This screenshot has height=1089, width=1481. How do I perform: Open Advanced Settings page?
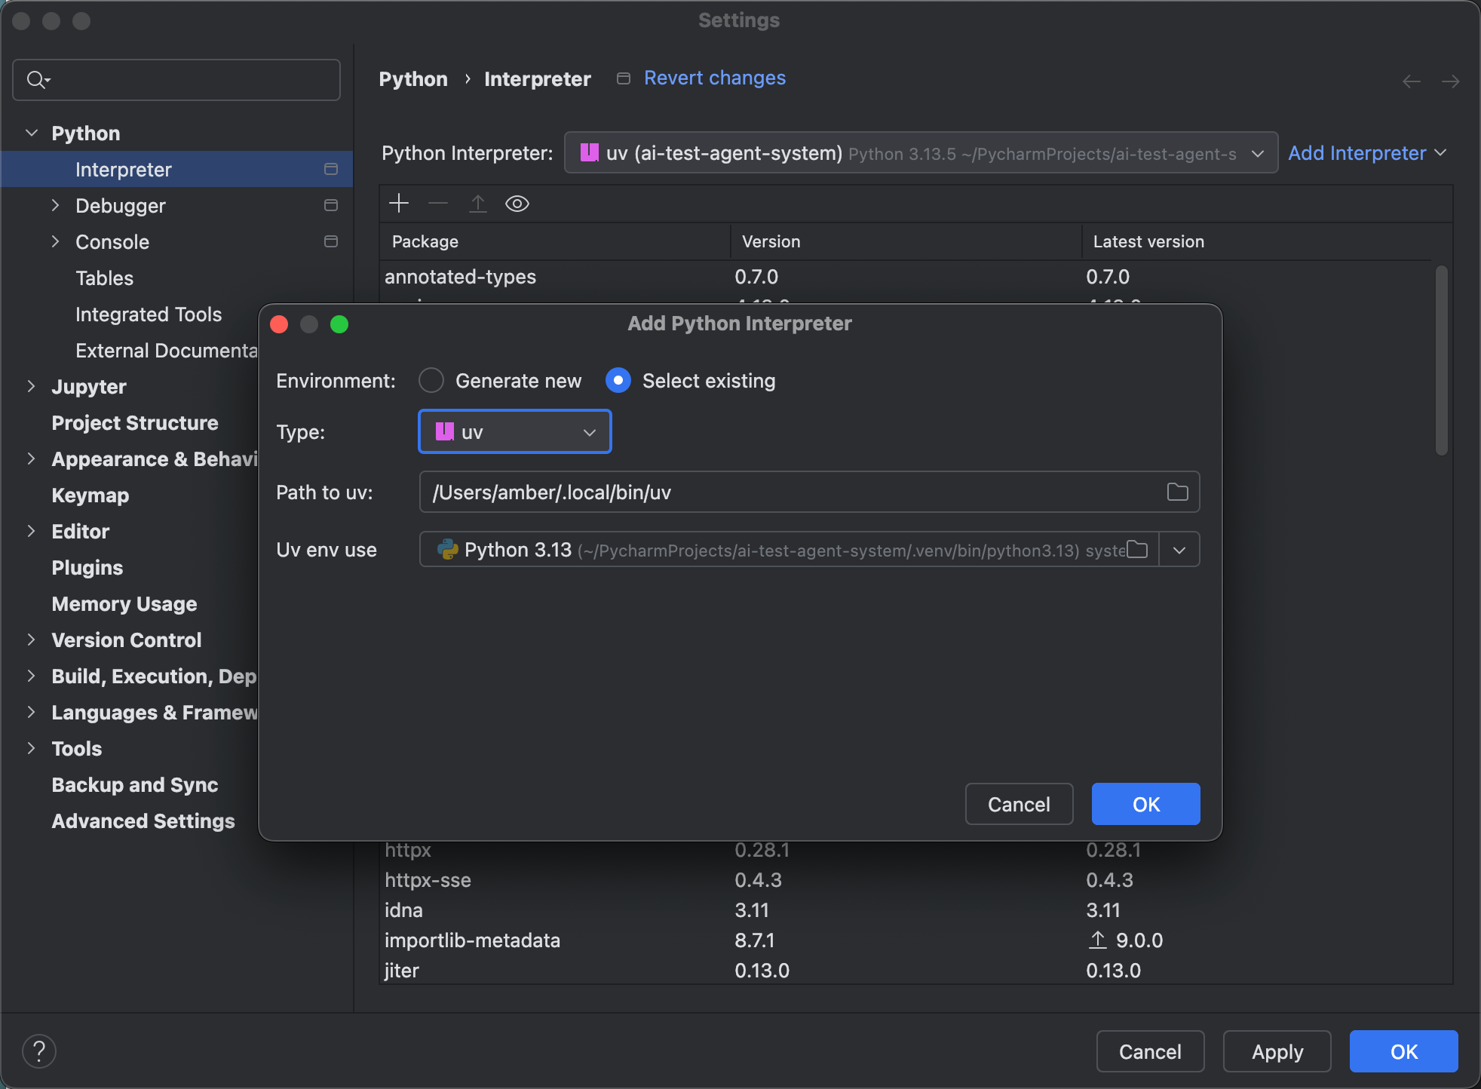143,821
